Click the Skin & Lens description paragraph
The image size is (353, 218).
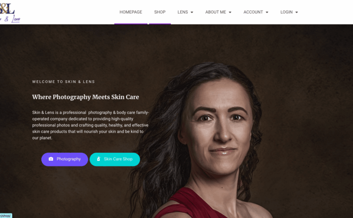pyautogui.click(x=90, y=125)
